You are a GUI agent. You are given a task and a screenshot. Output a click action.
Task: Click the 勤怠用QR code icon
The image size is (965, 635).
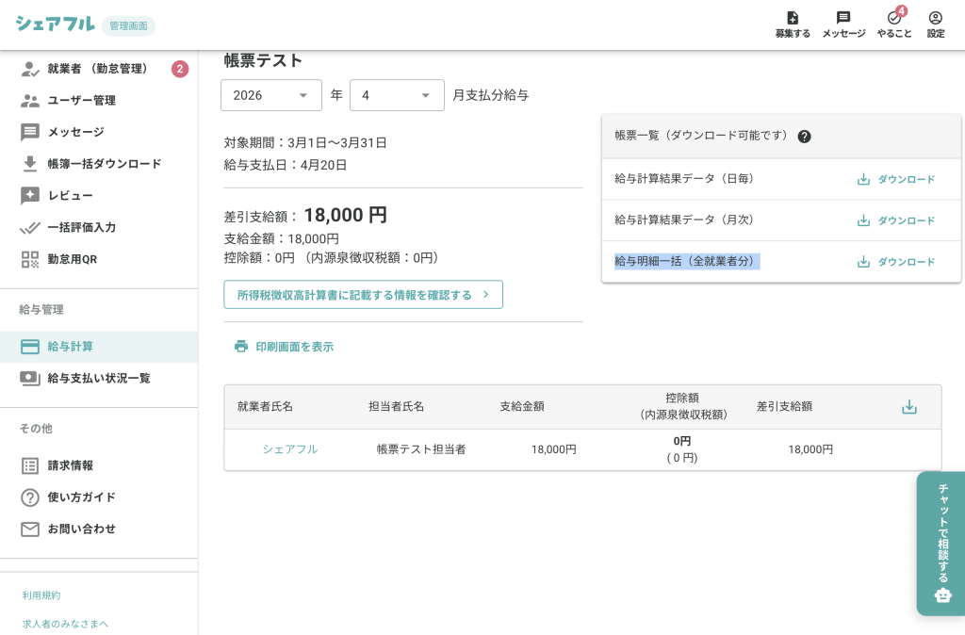29,260
